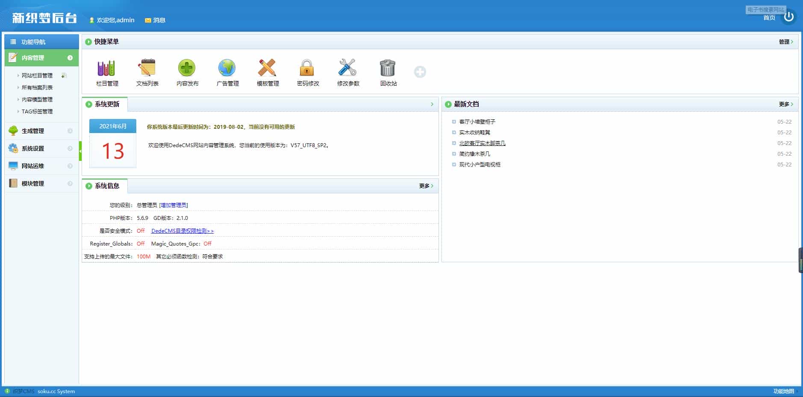Click 更多 in 最新文档 panel
Screen dimensions: 803x397
pos(786,104)
